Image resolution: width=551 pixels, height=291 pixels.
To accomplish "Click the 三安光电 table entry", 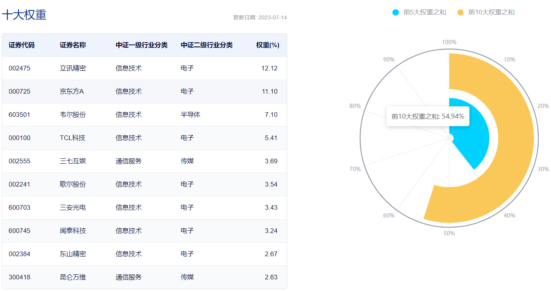I will coord(73,208).
